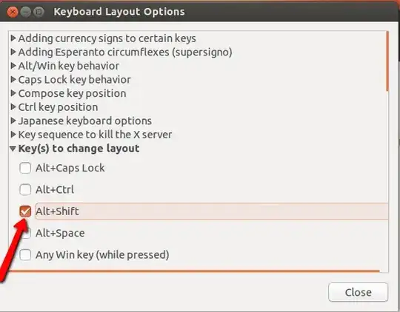Image resolution: width=400 pixels, height=312 pixels.
Task: Expand Alt/Win key behavior options
Action: 13,66
